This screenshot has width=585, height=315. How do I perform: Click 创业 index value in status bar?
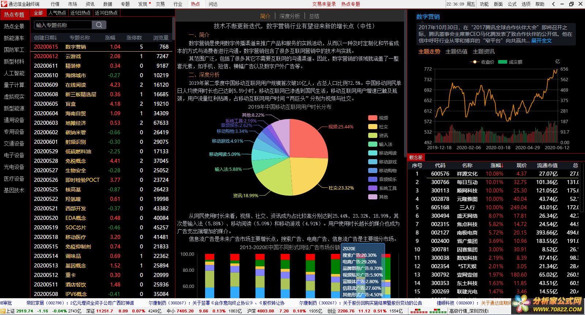pos(346,311)
